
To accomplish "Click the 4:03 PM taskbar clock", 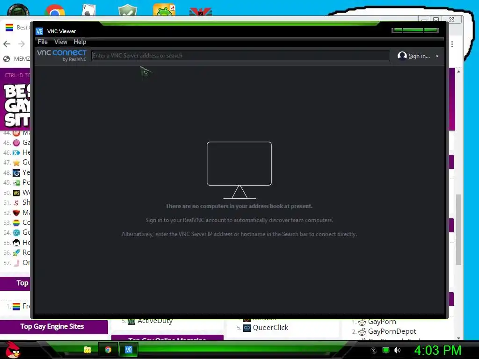I will (437, 350).
